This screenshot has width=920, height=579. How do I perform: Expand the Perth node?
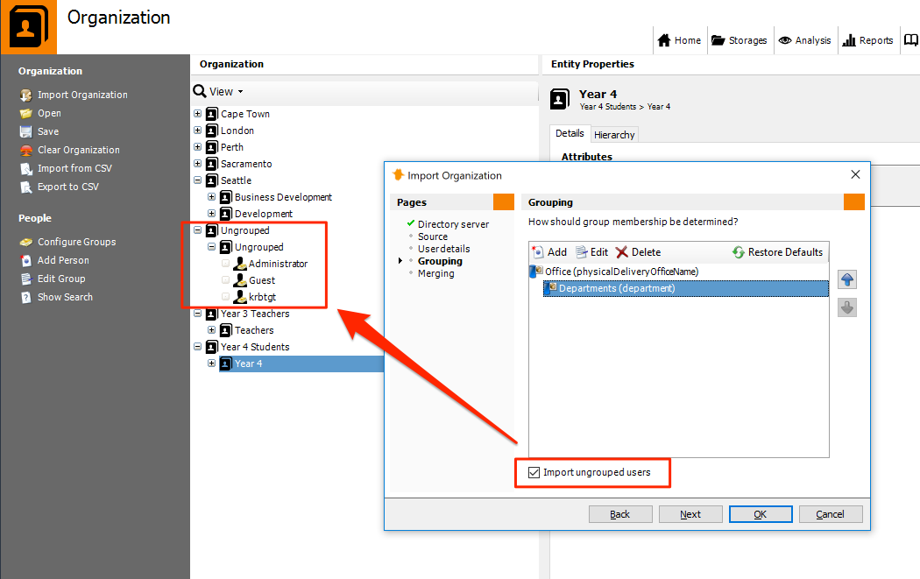(x=198, y=146)
